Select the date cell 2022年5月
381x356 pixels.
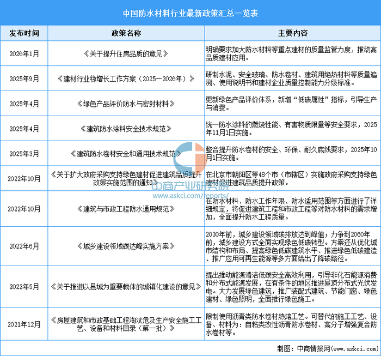(24, 286)
